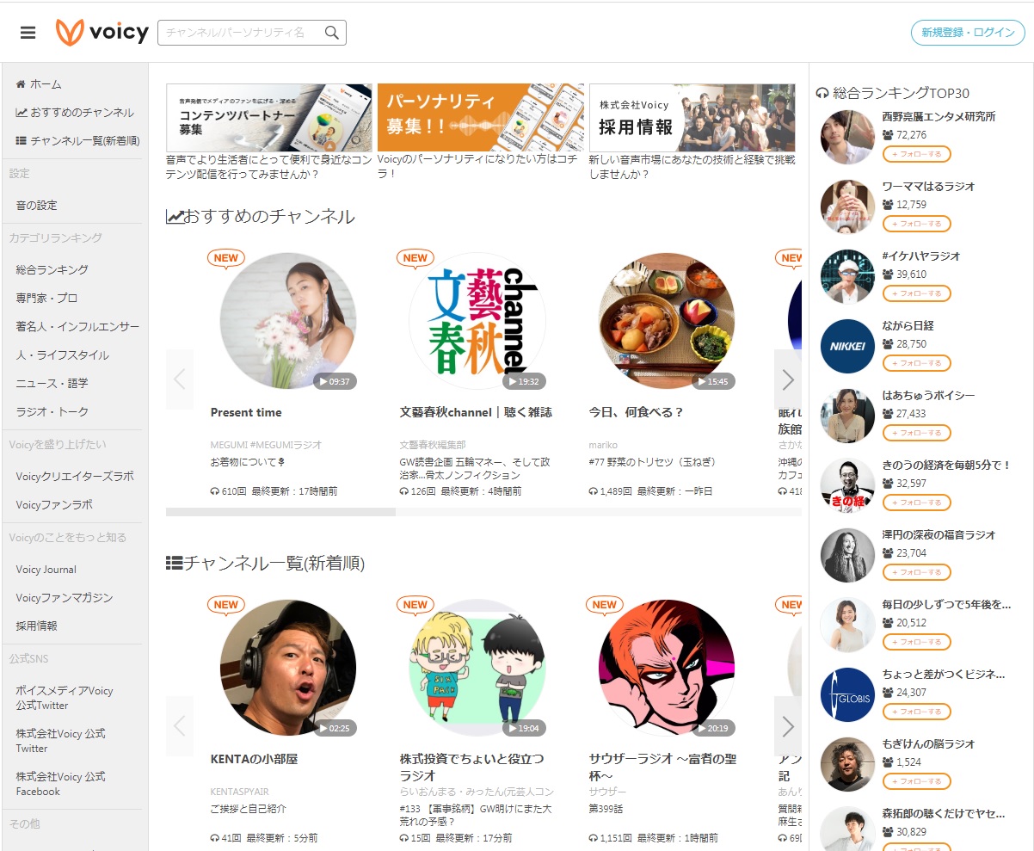Follow きのうの経済を毎朝5分で！

pyautogui.click(x=916, y=503)
